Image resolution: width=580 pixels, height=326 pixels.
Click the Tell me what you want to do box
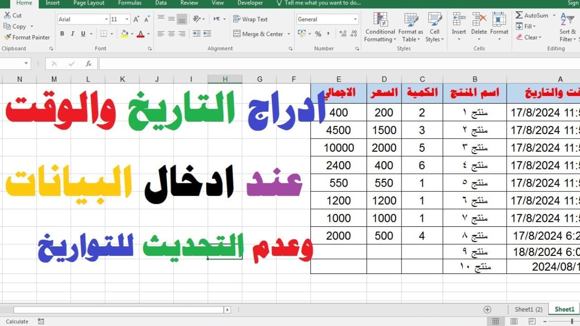319,3
